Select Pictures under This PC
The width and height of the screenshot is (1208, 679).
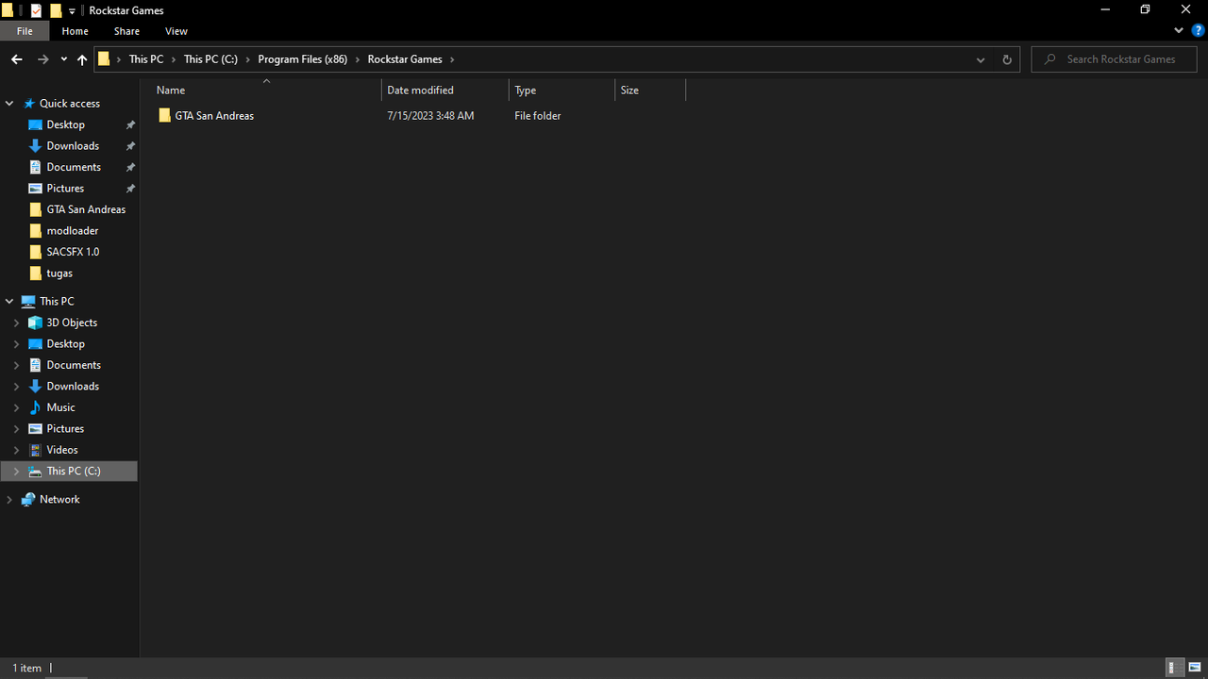coord(65,428)
